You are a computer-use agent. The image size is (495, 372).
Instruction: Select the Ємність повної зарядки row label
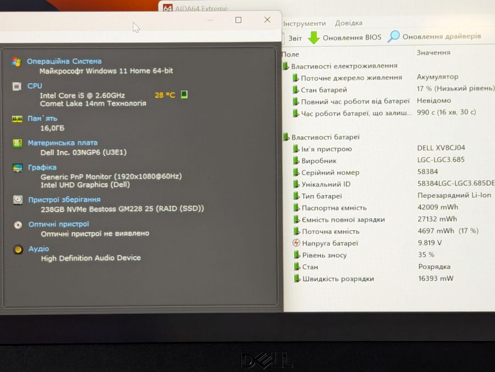click(343, 219)
